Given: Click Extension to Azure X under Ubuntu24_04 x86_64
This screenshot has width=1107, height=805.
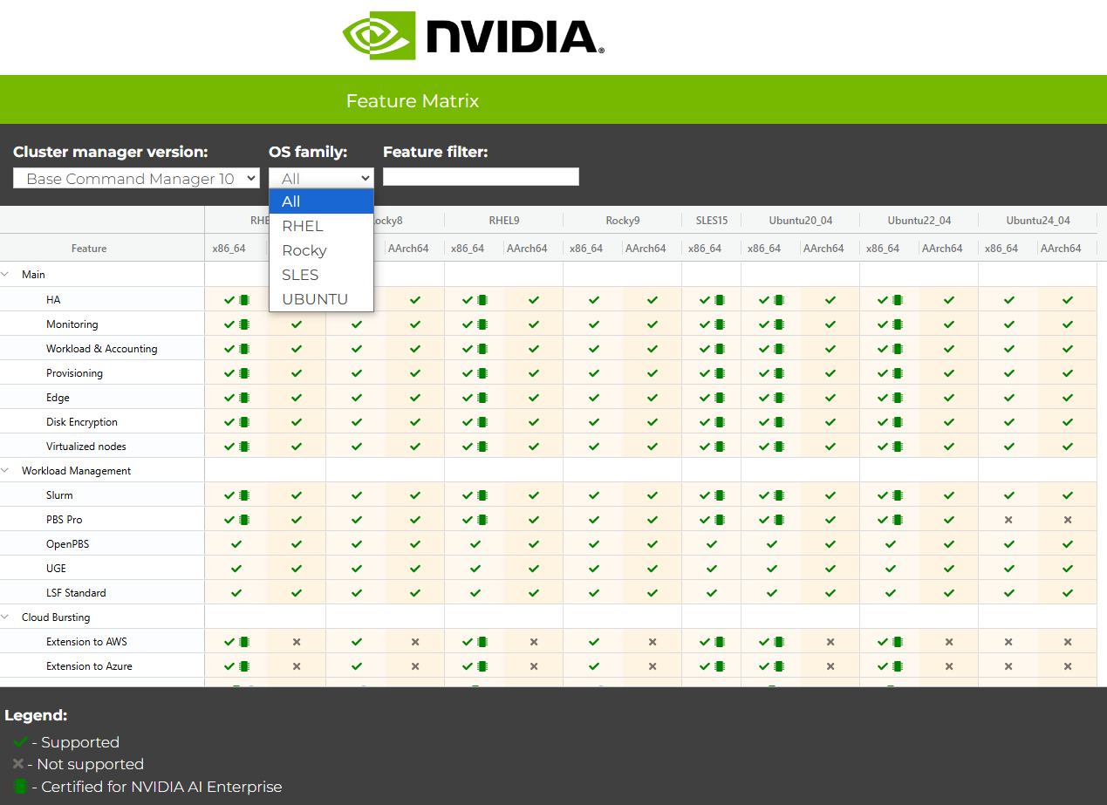Looking at the screenshot, I should [x=1008, y=665].
